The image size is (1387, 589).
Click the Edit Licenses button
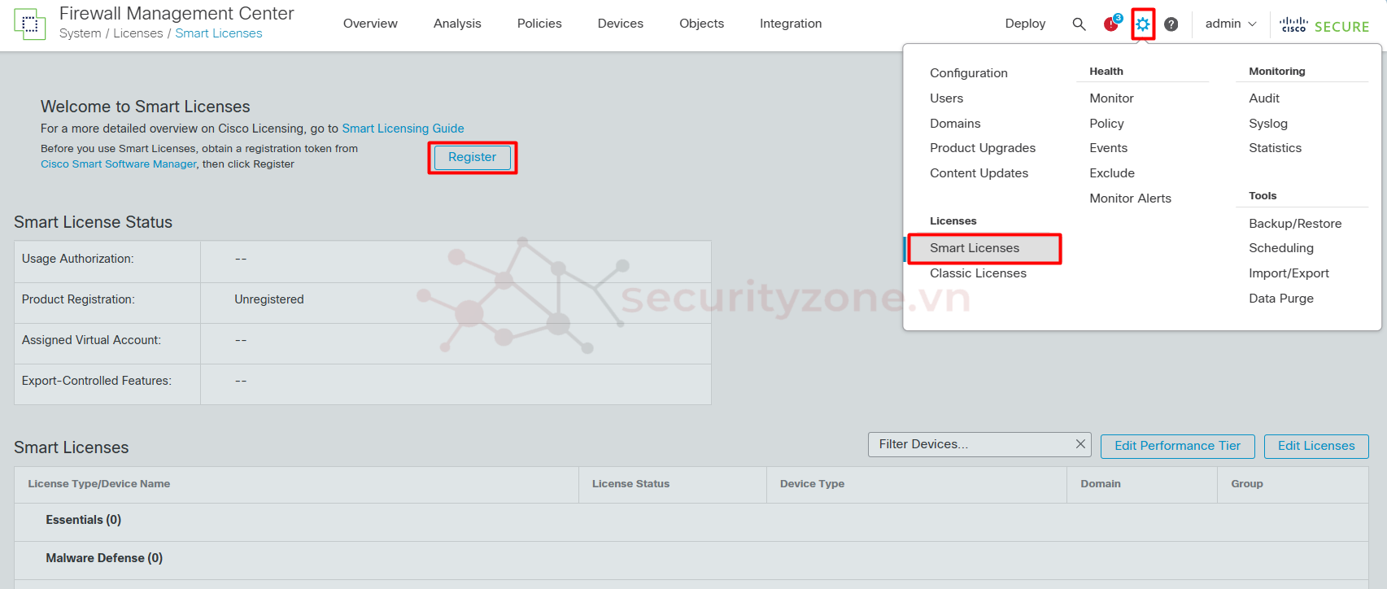1316,446
